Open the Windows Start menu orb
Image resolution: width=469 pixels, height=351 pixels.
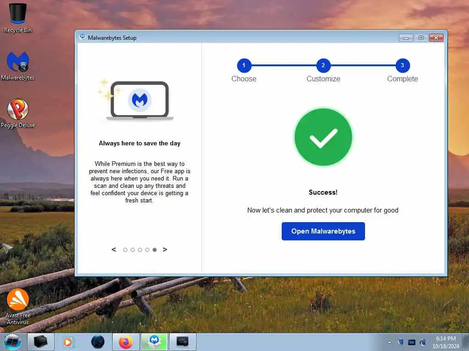pyautogui.click(x=12, y=342)
